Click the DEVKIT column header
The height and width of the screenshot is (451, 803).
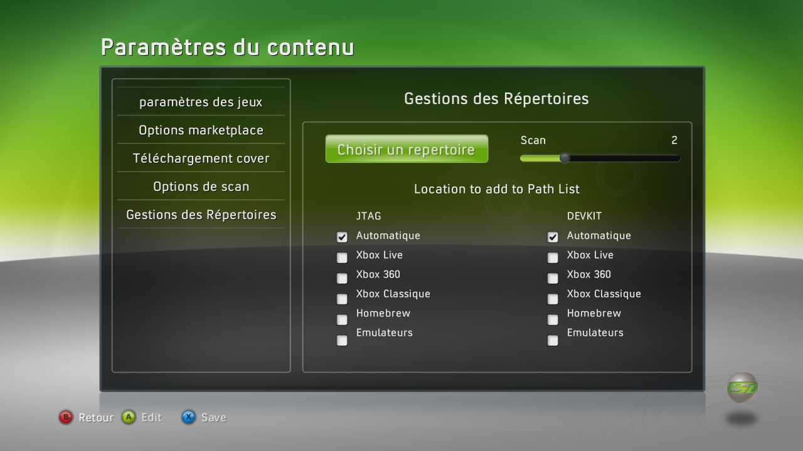[584, 216]
